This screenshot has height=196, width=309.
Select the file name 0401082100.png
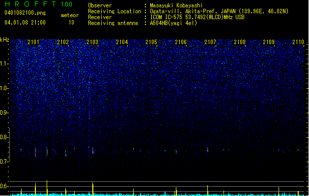[x=25, y=13]
